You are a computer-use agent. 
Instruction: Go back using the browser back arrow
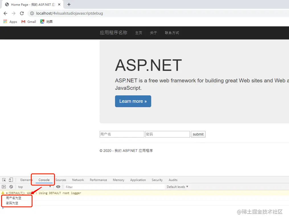pyautogui.click(x=5, y=13)
